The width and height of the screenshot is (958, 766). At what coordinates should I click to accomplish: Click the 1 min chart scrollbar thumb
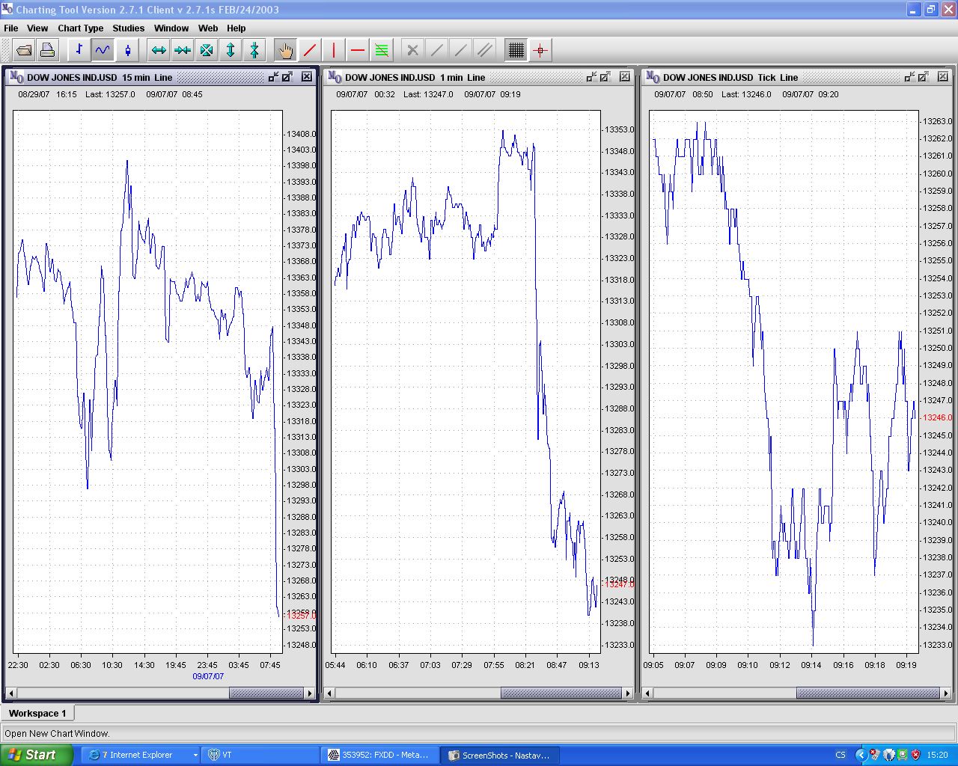coord(561,693)
